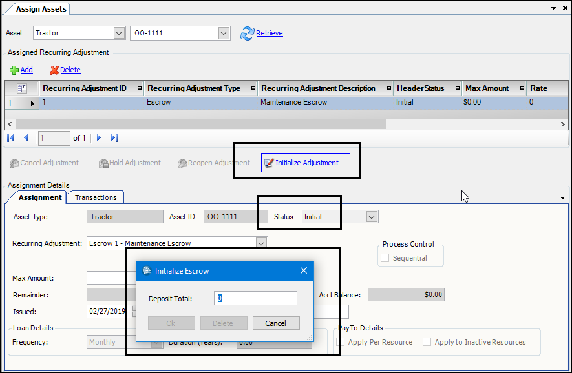Click the horizontal scrollbar thumb in grid
The height and width of the screenshot is (373, 572).
pos(200,124)
